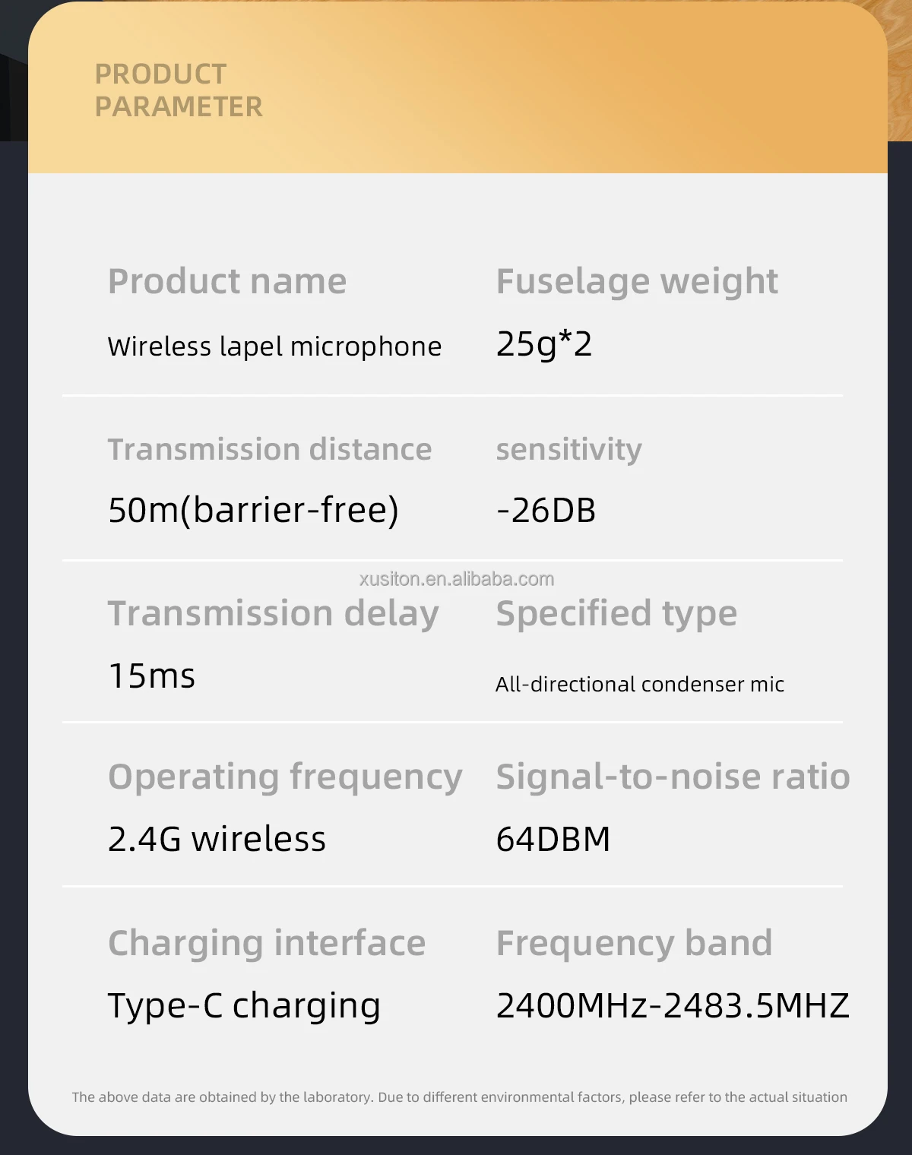Select the Fuselage weight label

[x=637, y=281]
